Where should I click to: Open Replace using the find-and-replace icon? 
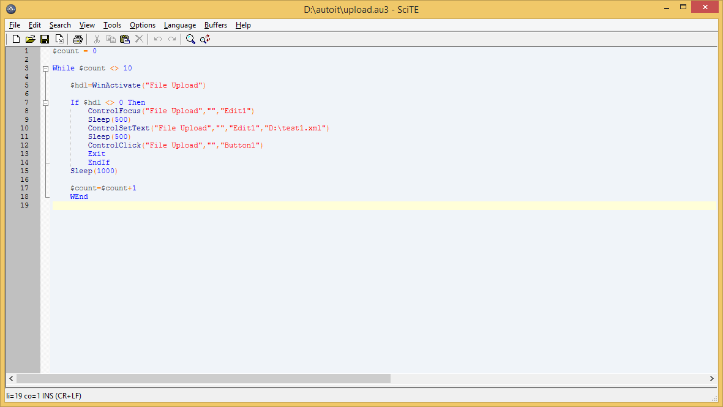205,39
